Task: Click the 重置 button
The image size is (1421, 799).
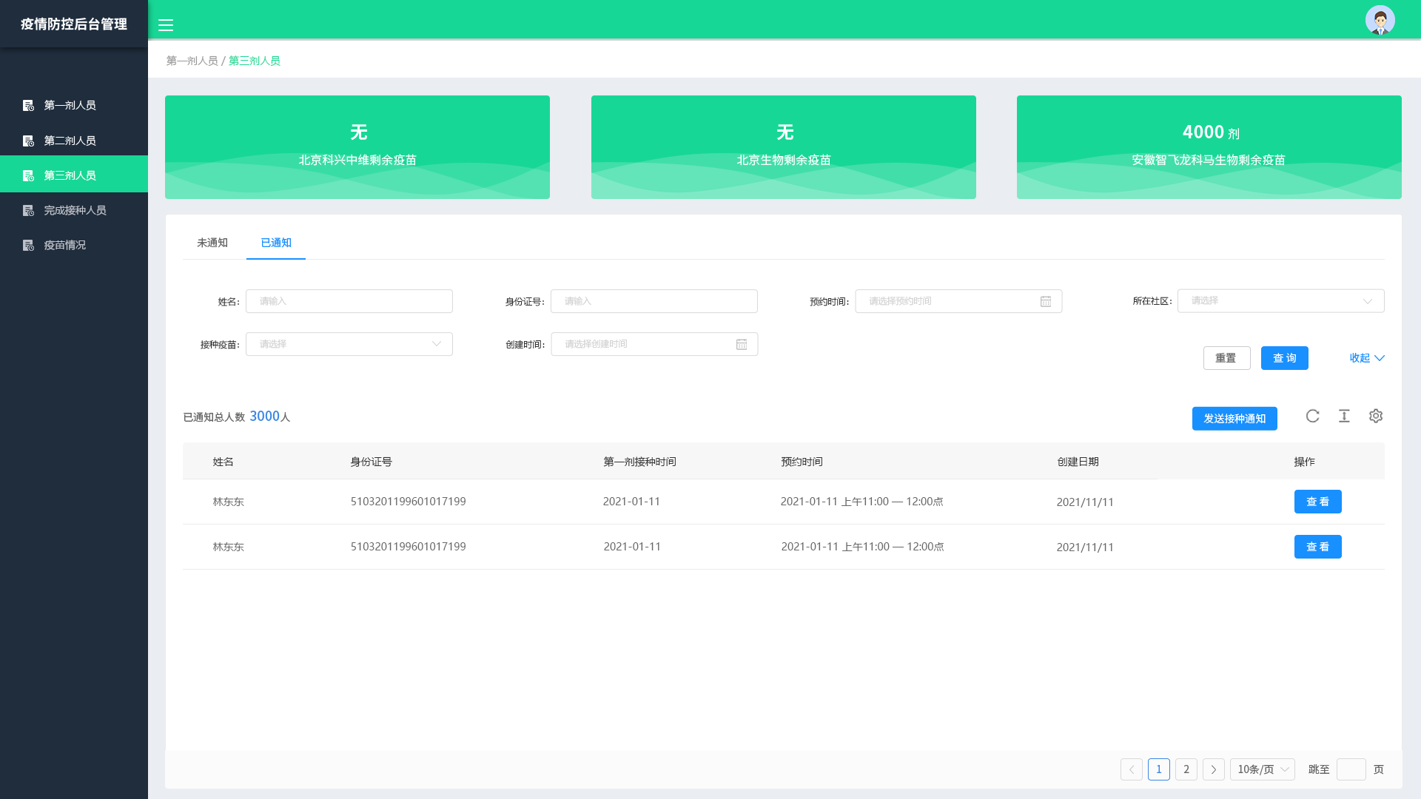Action: (x=1226, y=358)
